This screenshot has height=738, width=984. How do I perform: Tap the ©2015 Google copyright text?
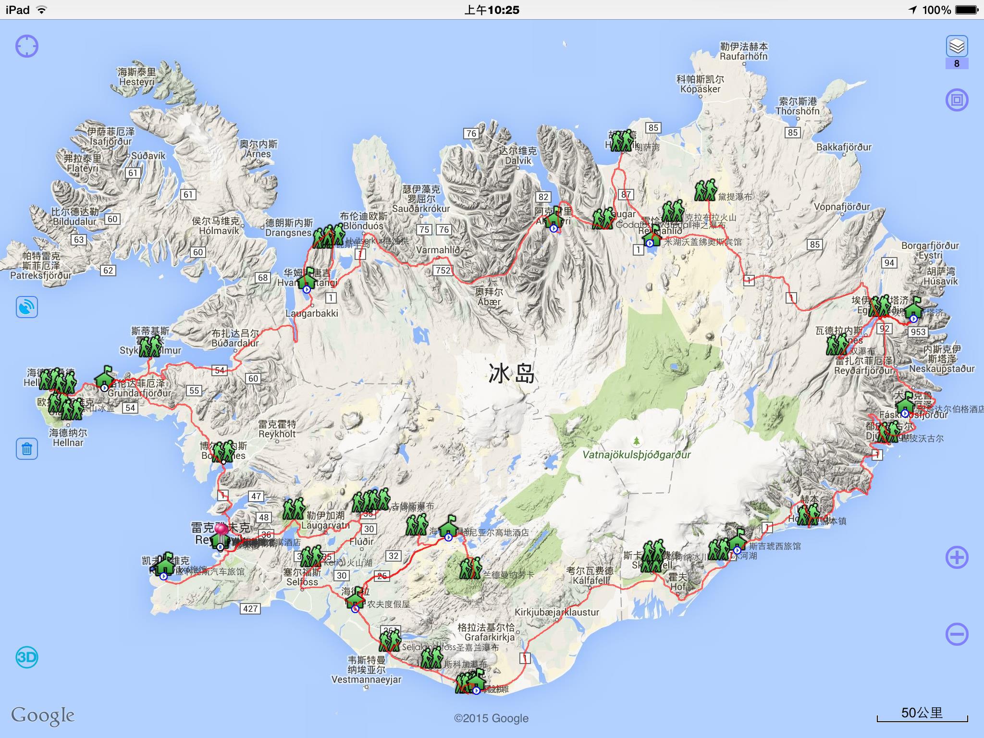(491, 718)
